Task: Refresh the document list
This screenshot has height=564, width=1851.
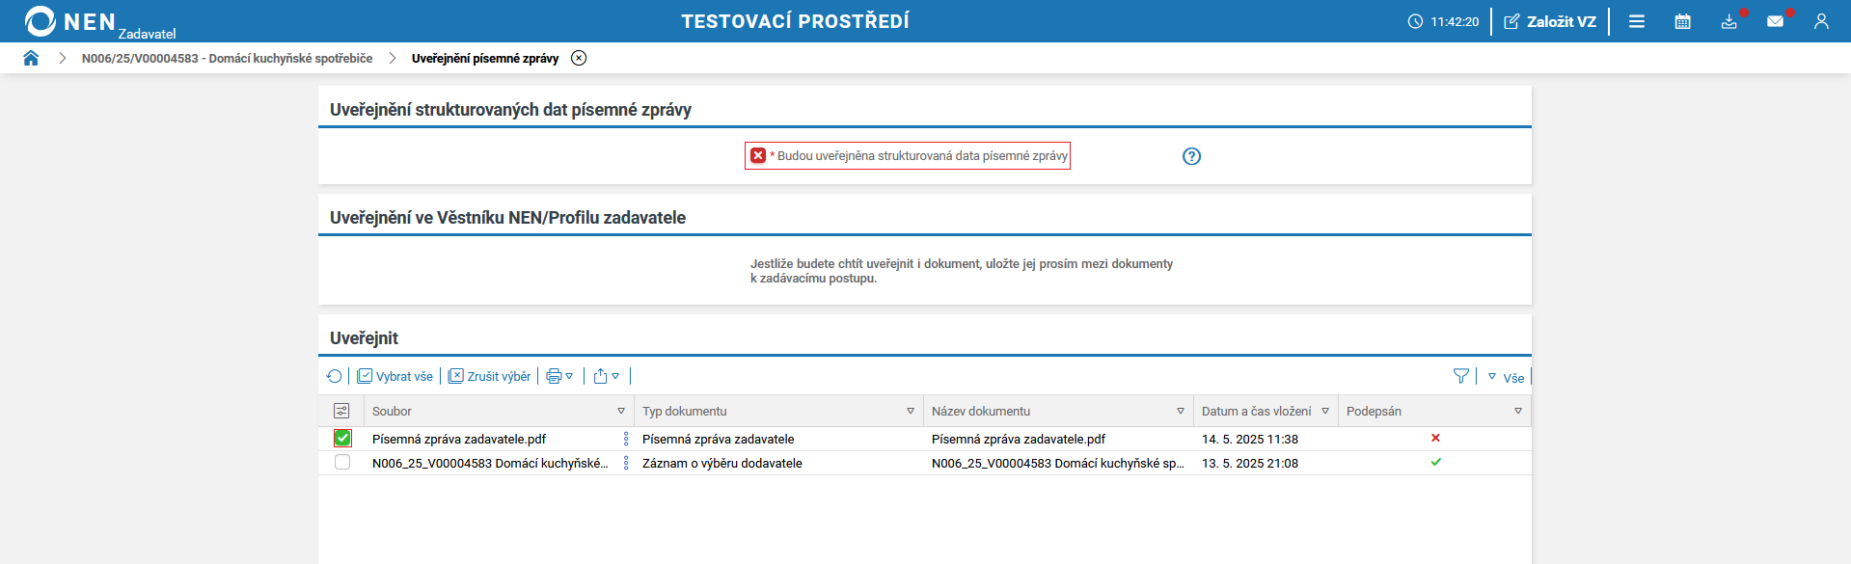Action: [335, 376]
